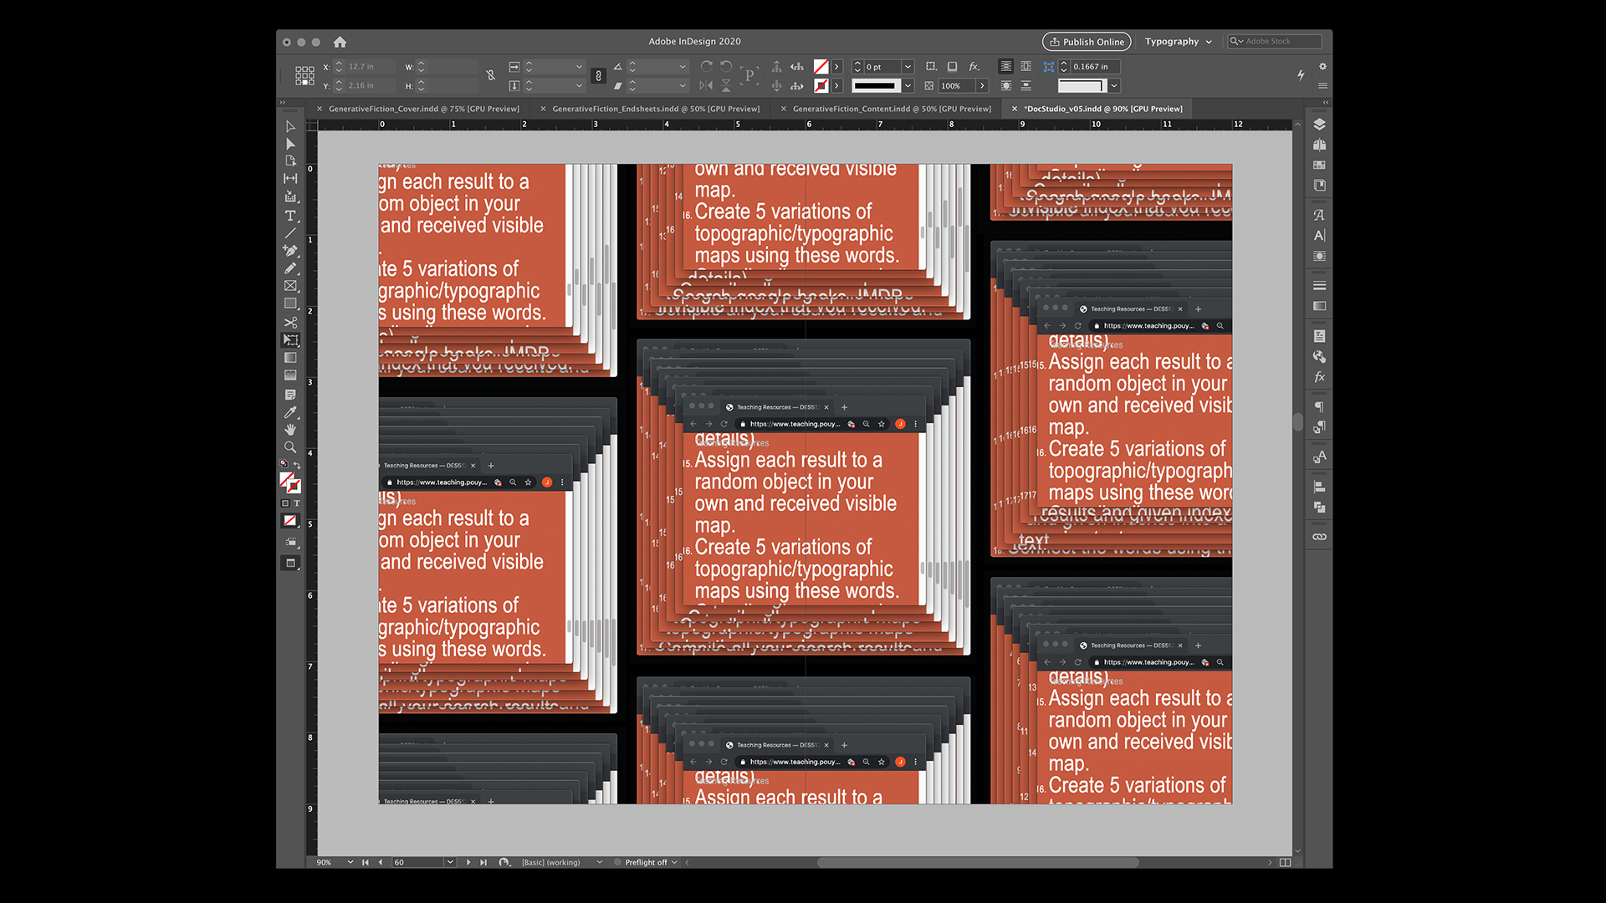Select the Direct Selection tool
The height and width of the screenshot is (903, 1606).
tap(290, 144)
